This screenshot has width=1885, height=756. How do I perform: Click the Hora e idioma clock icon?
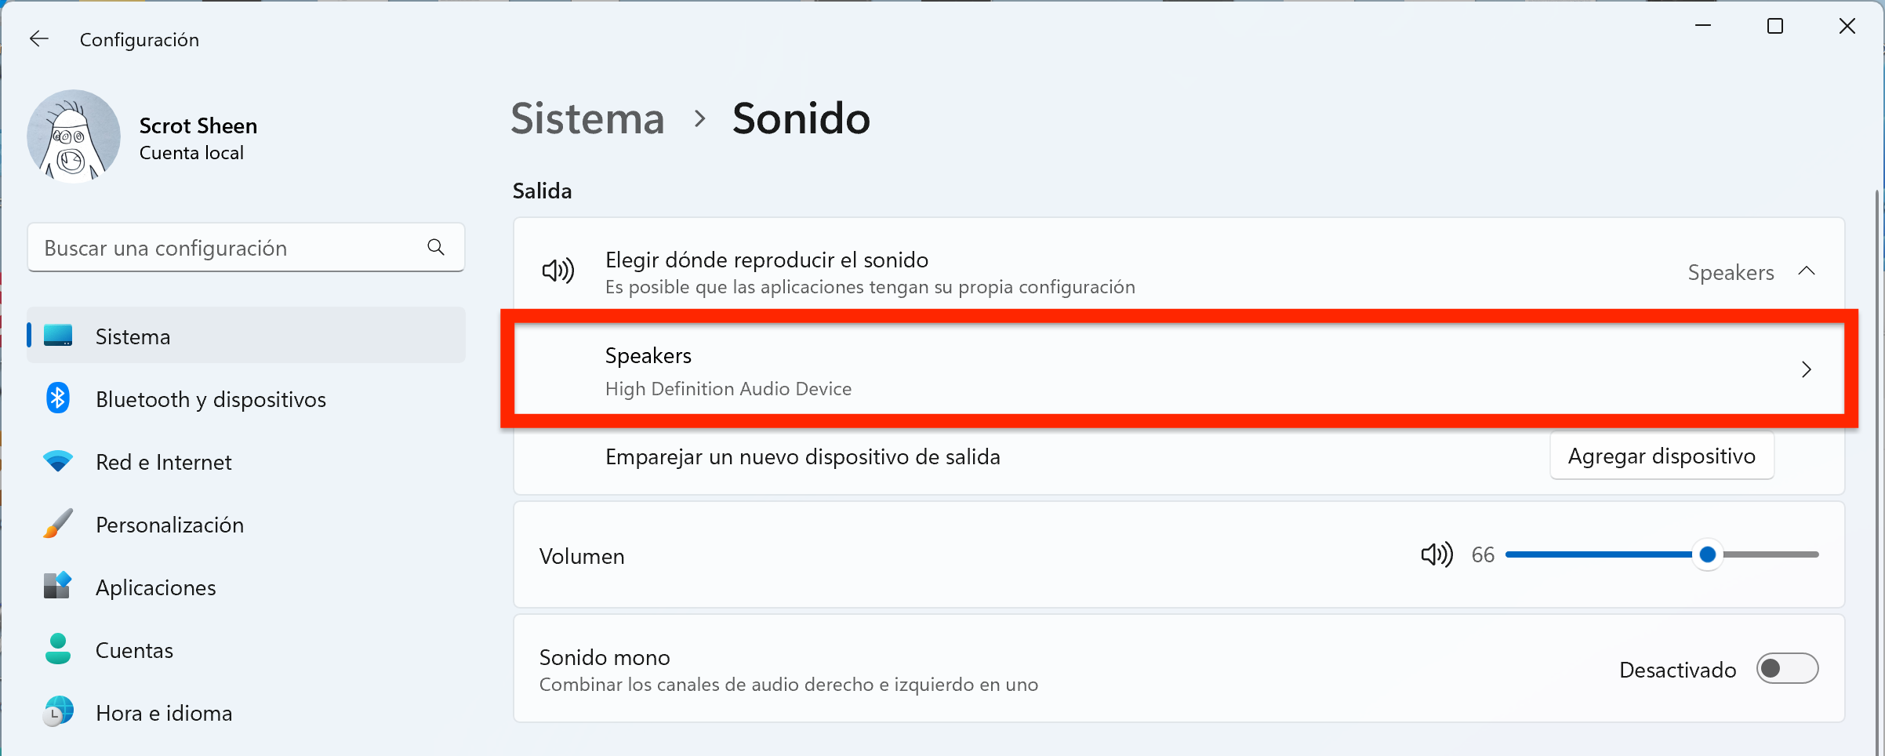click(x=58, y=712)
